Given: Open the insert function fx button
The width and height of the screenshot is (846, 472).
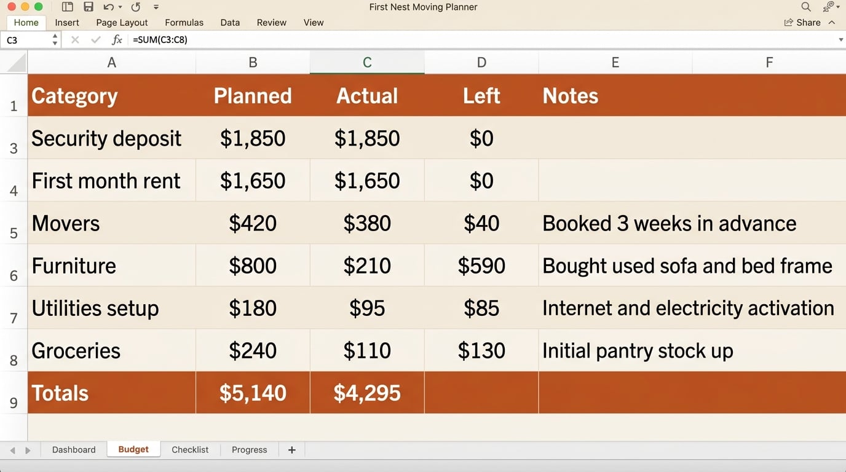Looking at the screenshot, I should click(117, 40).
